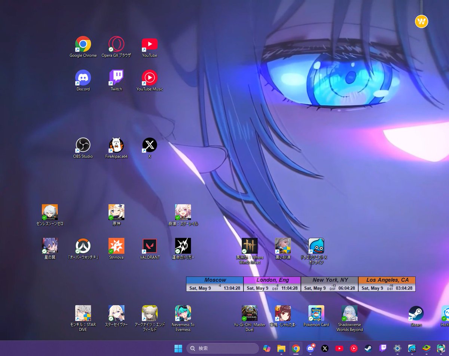This screenshot has height=356, width=449.
Task: Open YouTube Music from the taskbar
Action: coord(354,349)
